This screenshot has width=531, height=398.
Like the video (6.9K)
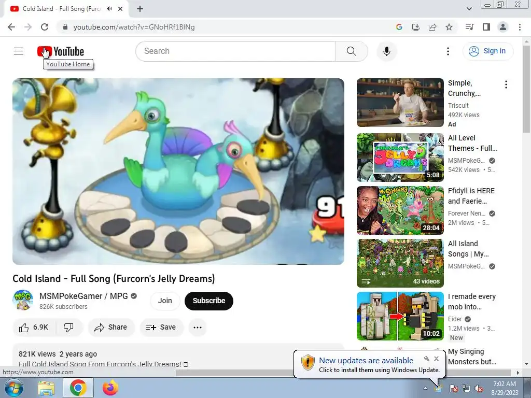(x=34, y=328)
